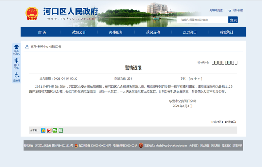Set font size to 大
The image size is (262, 167).
pos(192,79)
